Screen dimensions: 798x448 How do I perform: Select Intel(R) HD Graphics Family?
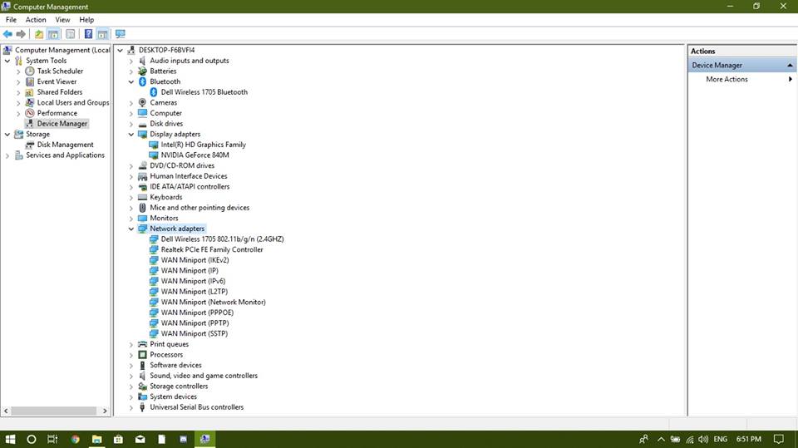point(203,145)
